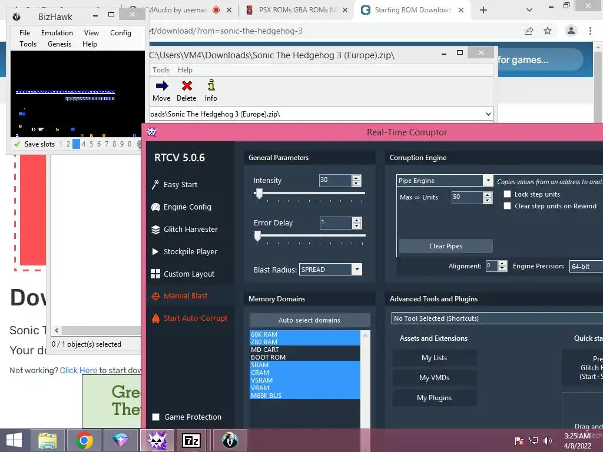Click the BizHawk title bar icon

[x=16, y=16]
